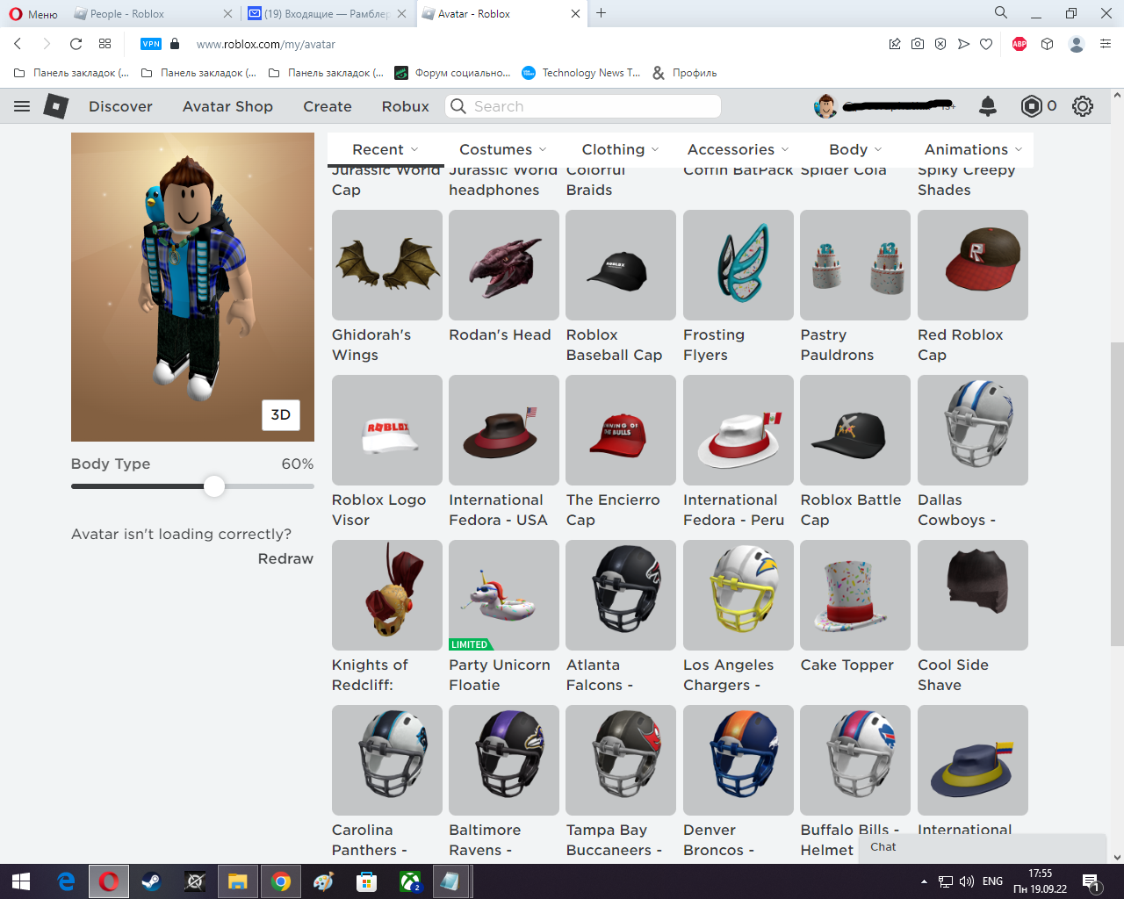Screen dimensions: 1124x899
Task: Open the Windows action center notifications
Action: [1091, 881]
